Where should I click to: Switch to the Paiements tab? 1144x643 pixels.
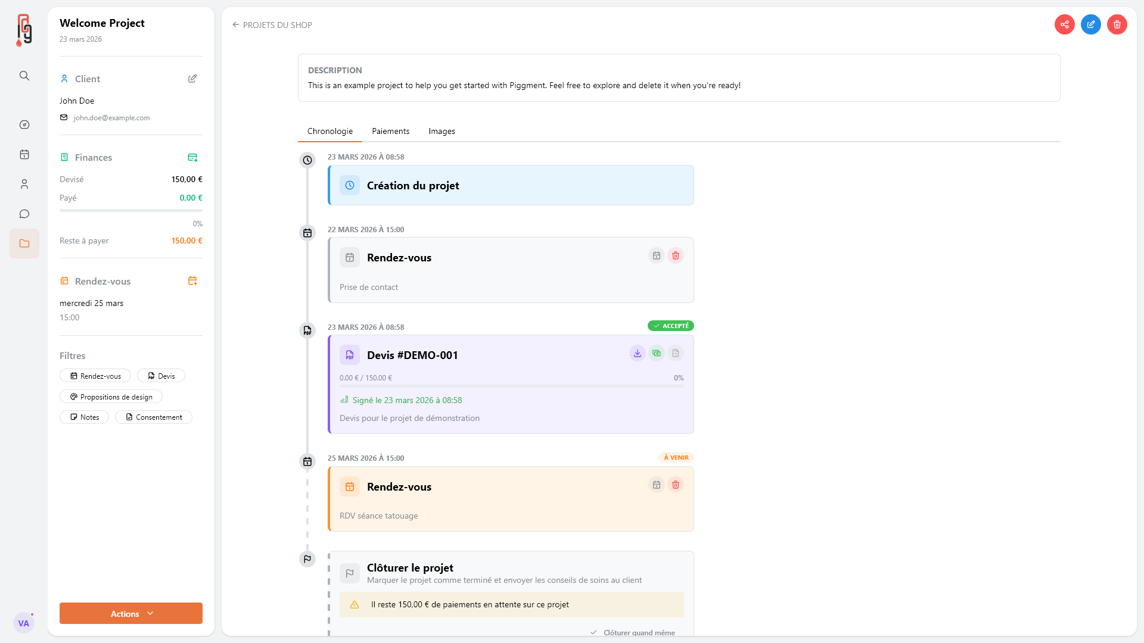pyautogui.click(x=390, y=131)
